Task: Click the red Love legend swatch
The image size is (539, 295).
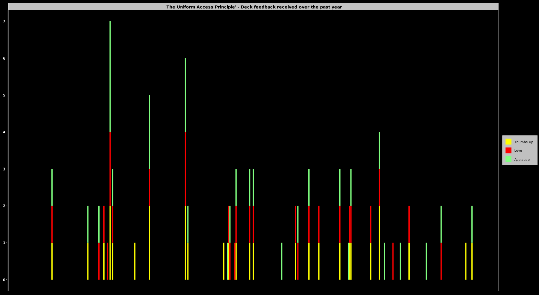Action: point(508,150)
